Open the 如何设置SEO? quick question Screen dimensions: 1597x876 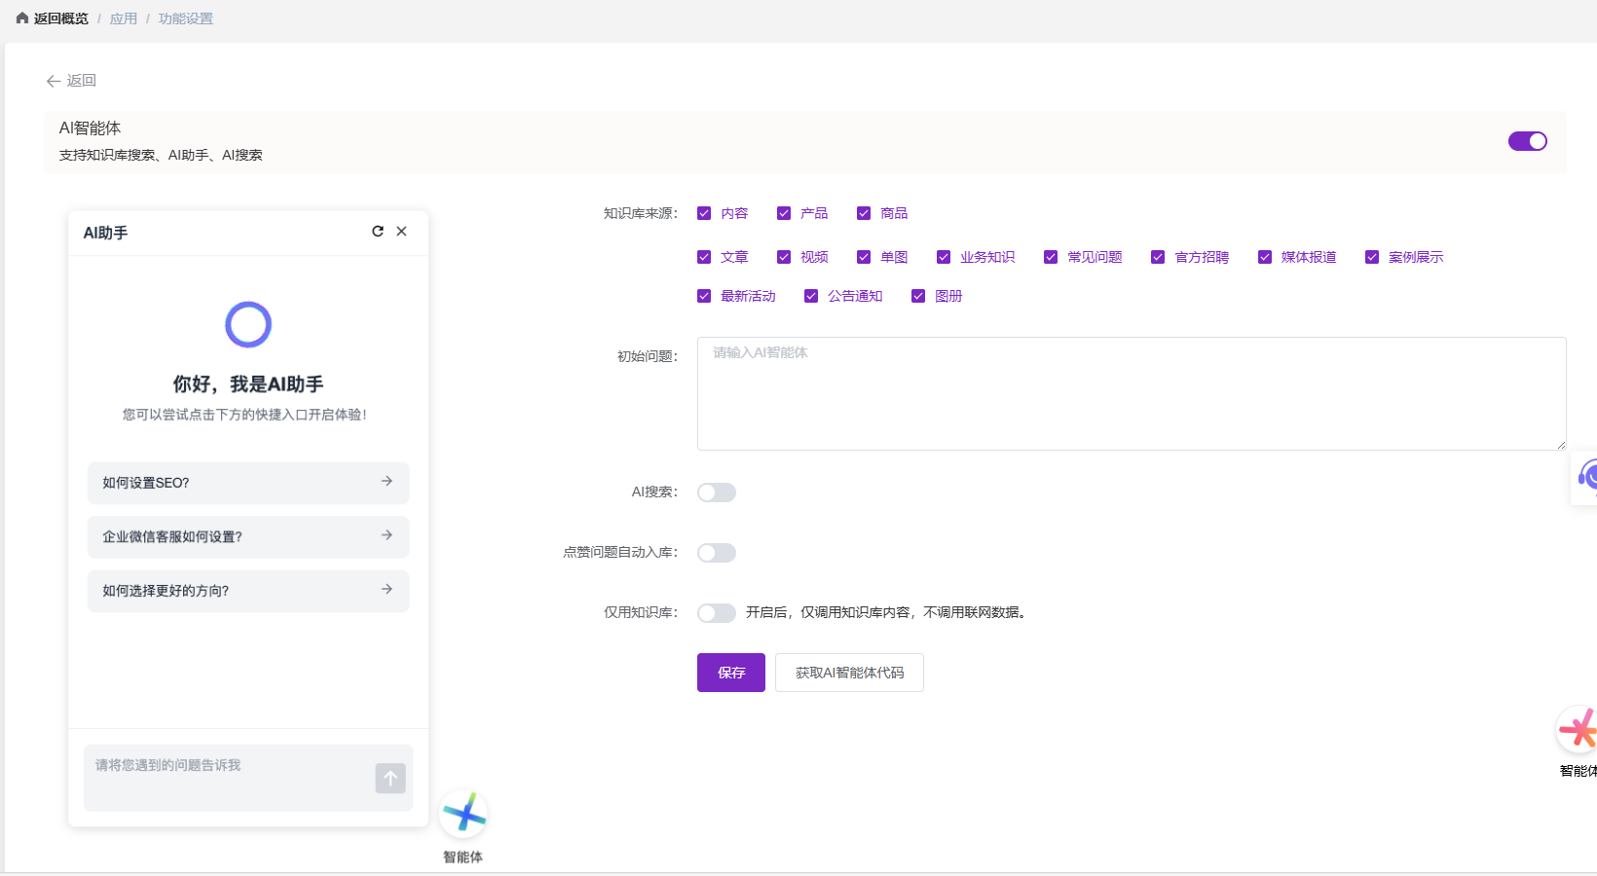click(248, 483)
